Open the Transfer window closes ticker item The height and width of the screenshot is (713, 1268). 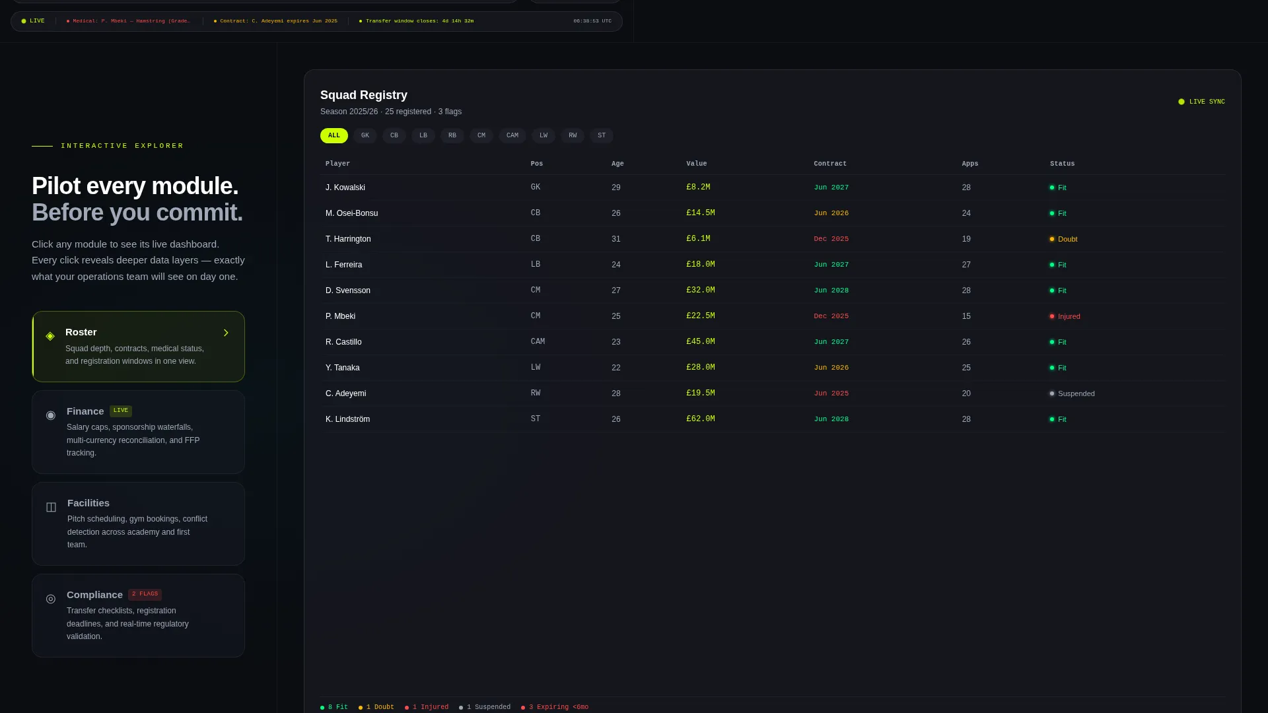(416, 21)
